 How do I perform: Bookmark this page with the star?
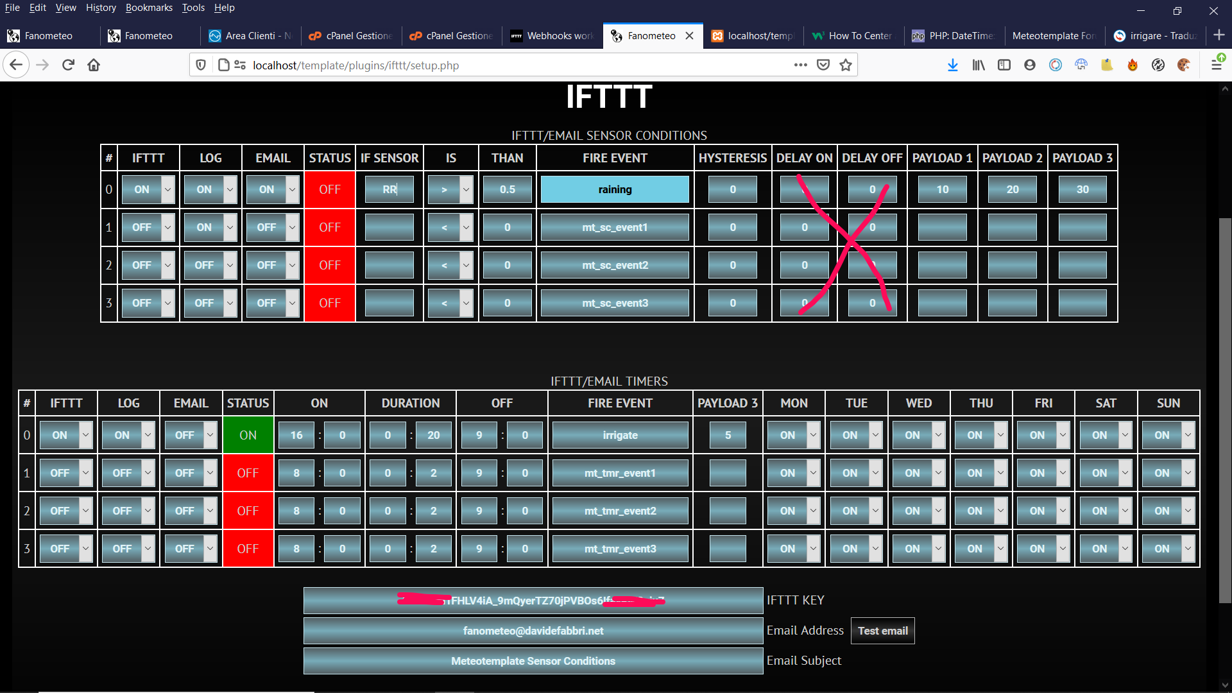tap(846, 65)
